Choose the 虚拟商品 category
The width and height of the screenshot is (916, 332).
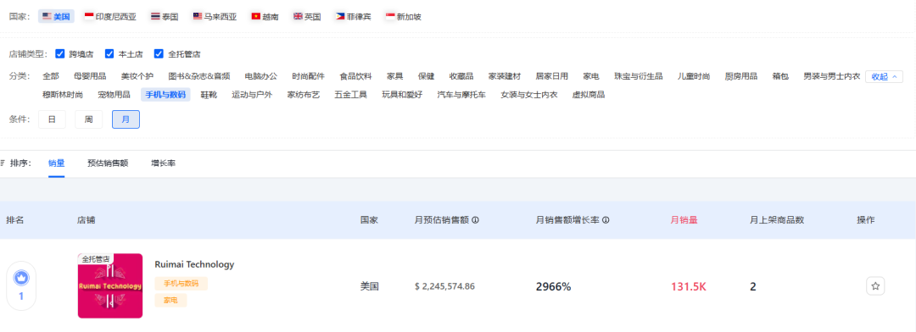point(589,95)
